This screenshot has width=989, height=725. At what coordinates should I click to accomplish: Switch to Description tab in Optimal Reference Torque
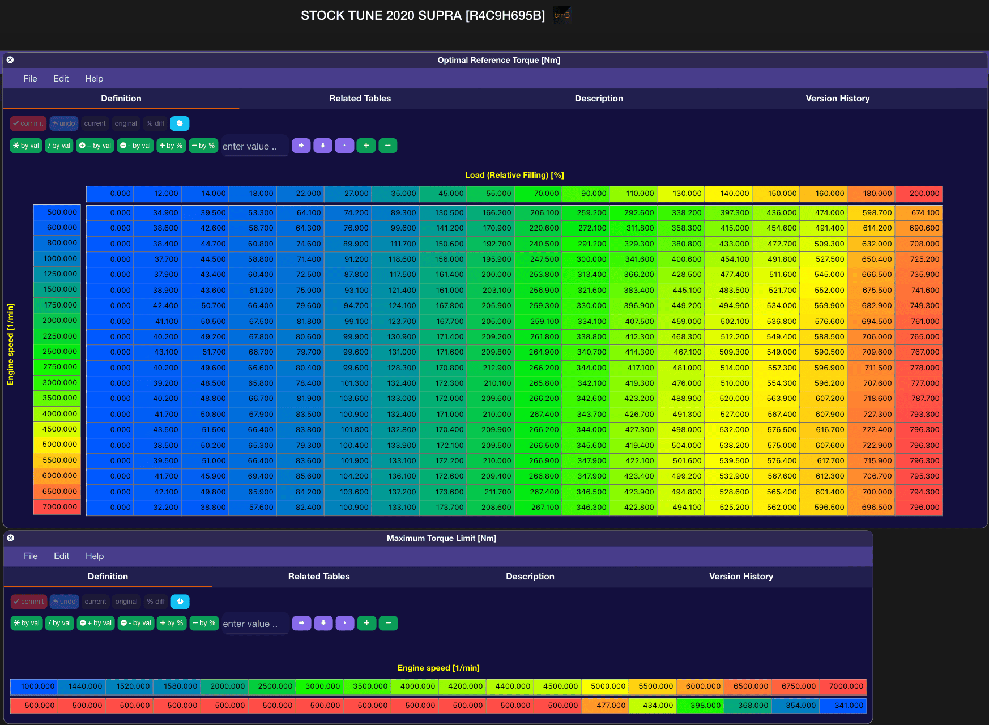pos(599,99)
